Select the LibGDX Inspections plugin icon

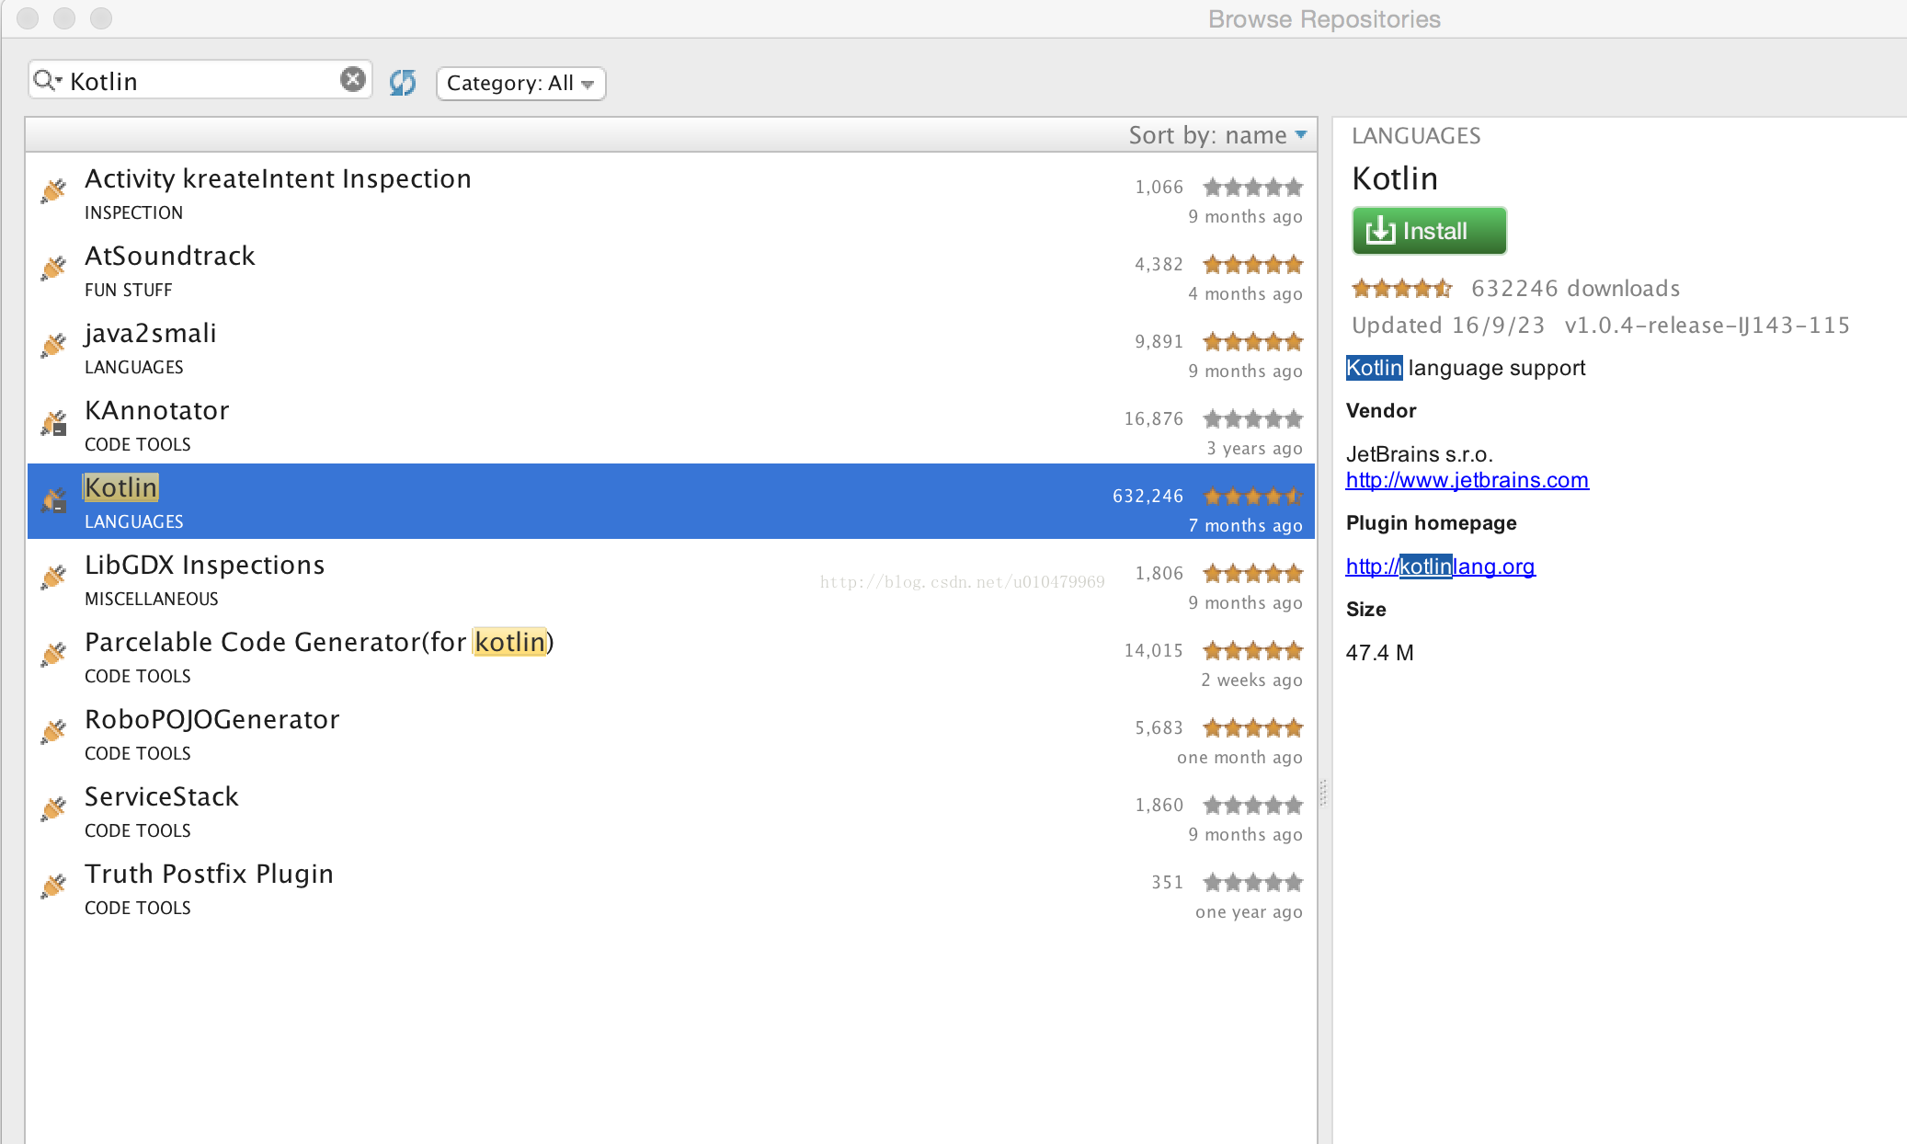click(53, 577)
